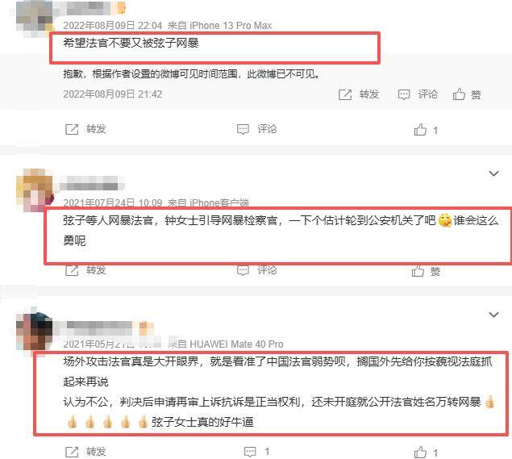The height and width of the screenshot is (459, 512).
Task: Click comment icon in quoted hidden post
Action: click(x=404, y=94)
